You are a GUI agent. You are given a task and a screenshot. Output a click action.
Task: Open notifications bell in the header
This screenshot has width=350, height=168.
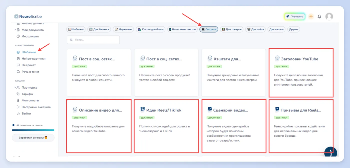click(x=319, y=17)
